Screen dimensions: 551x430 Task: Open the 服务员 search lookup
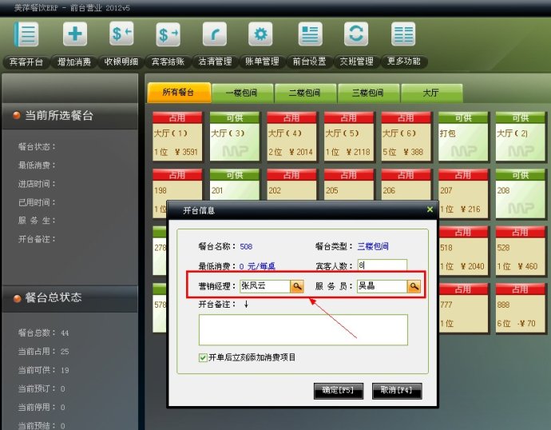[x=414, y=285]
